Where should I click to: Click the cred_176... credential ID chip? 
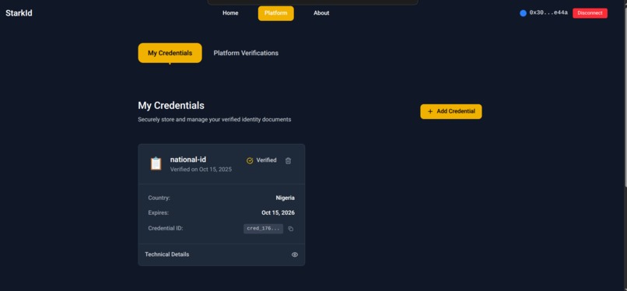pos(263,229)
